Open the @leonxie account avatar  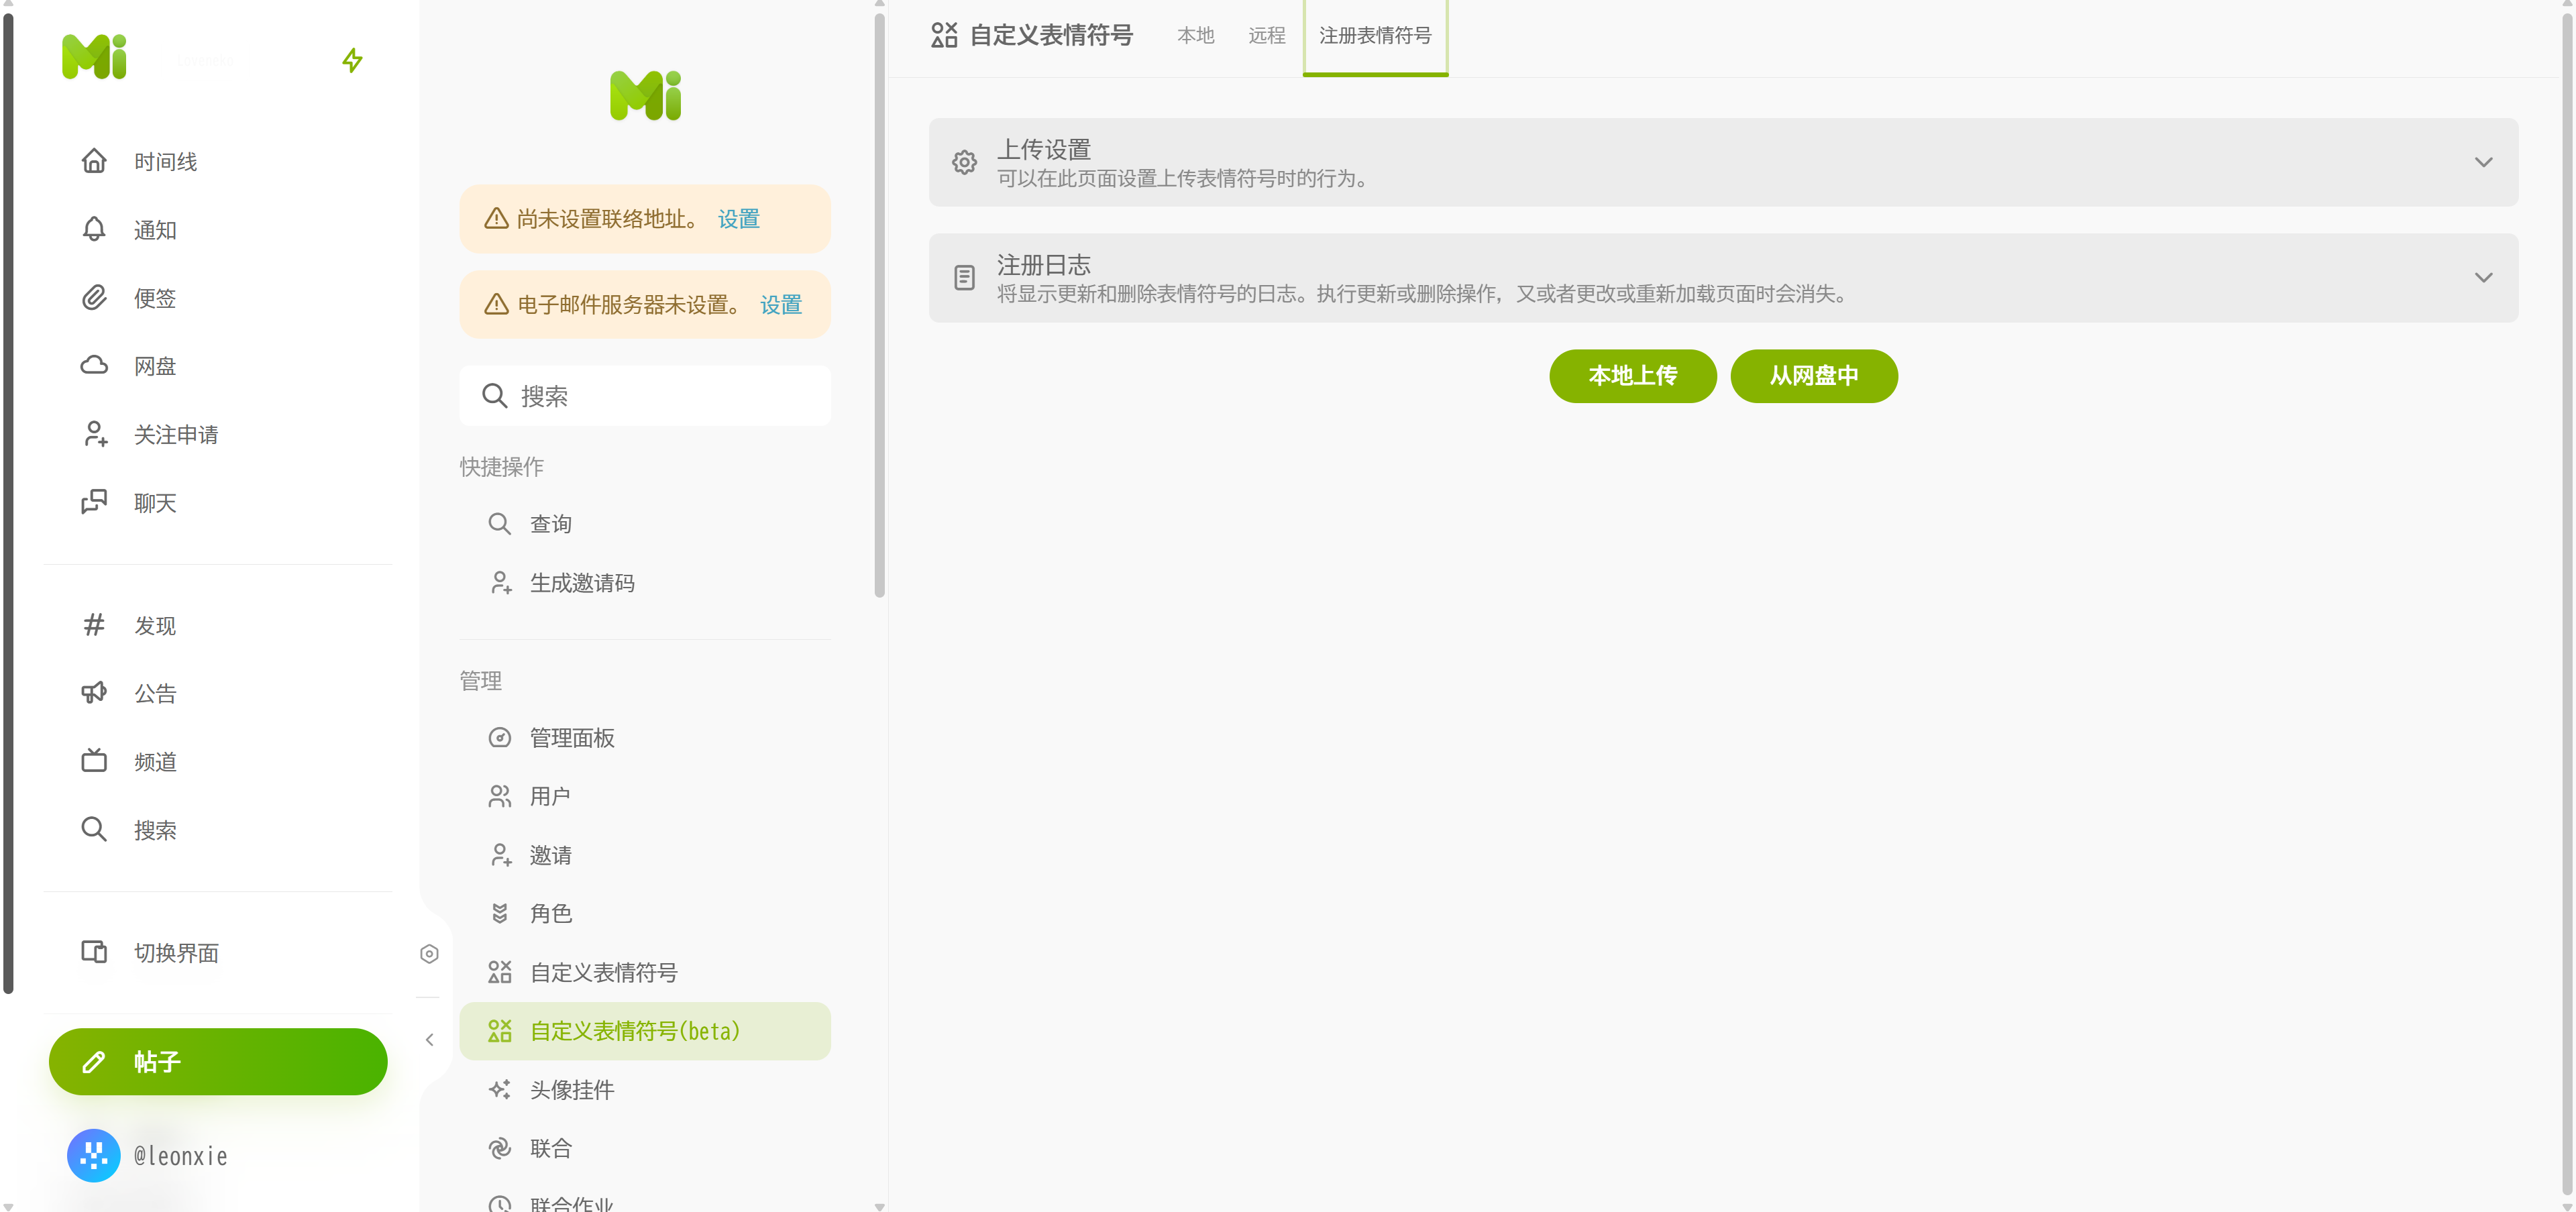point(94,1155)
